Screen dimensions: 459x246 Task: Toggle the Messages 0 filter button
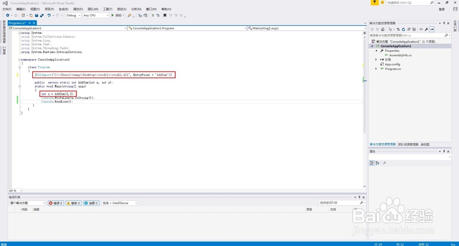pyautogui.click(x=91, y=203)
